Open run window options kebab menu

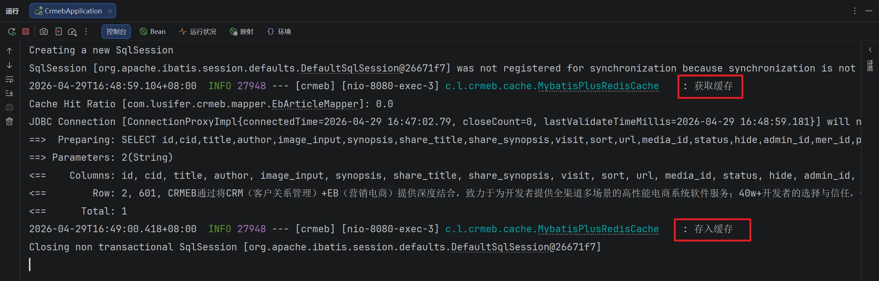(855, 11)
